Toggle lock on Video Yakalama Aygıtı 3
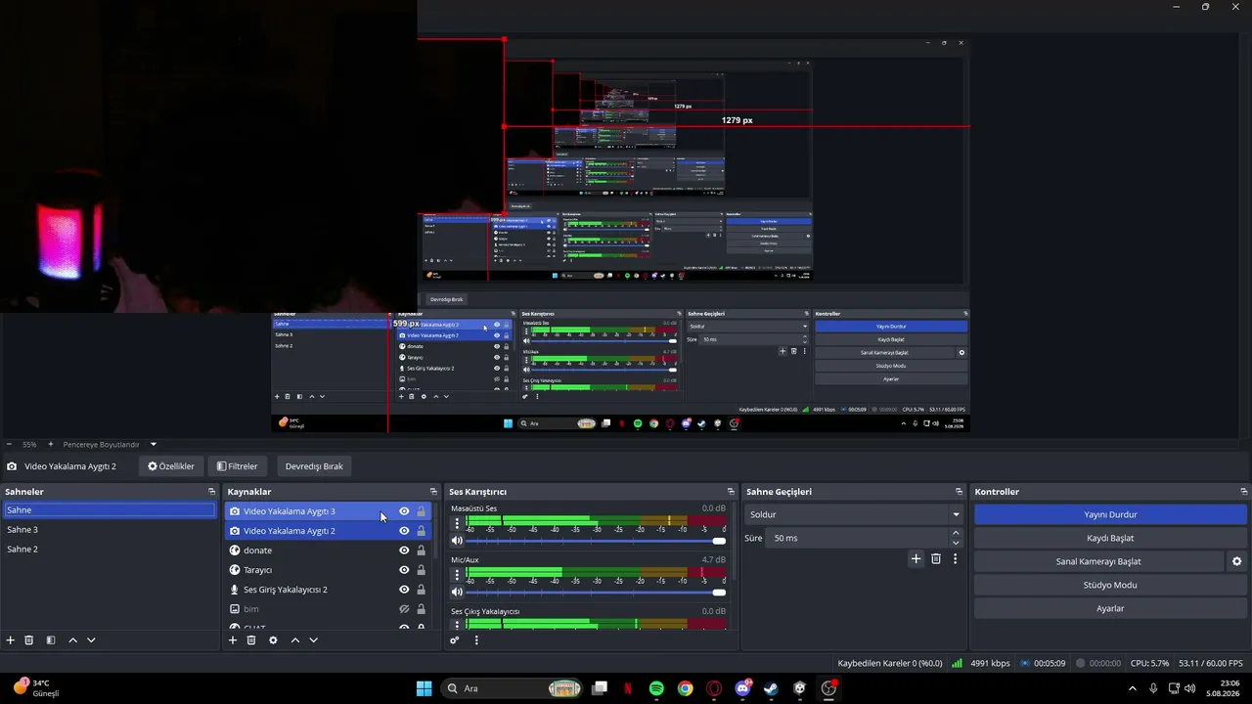 coord(422,511)
